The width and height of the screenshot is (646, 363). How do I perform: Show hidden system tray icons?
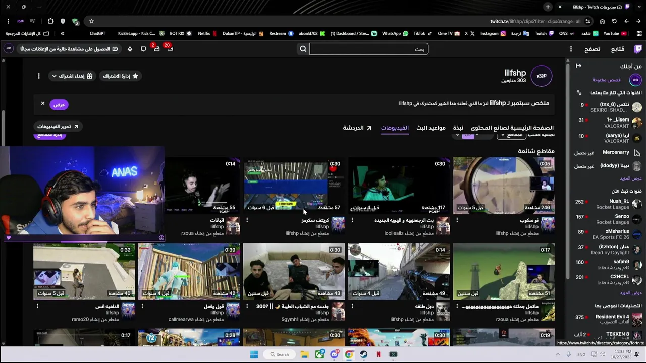pyautogui.click(x=559, y=354)
